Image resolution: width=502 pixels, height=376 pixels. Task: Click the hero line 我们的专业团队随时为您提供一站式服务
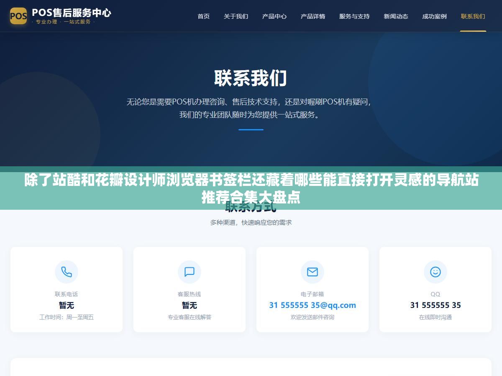tap(251, 114)
